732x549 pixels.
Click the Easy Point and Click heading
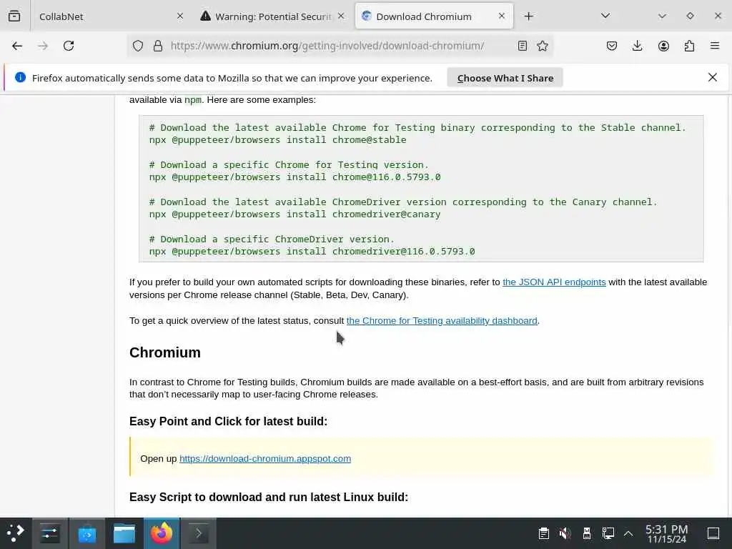(228, 421)
